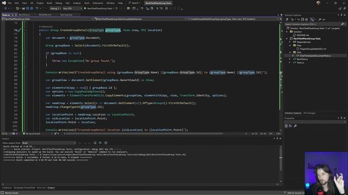Open the Any CPU platform dropdown
Image resolution: width=348 pixels, height=195 pixels.
pyautogui.click(x=72, y=9)
